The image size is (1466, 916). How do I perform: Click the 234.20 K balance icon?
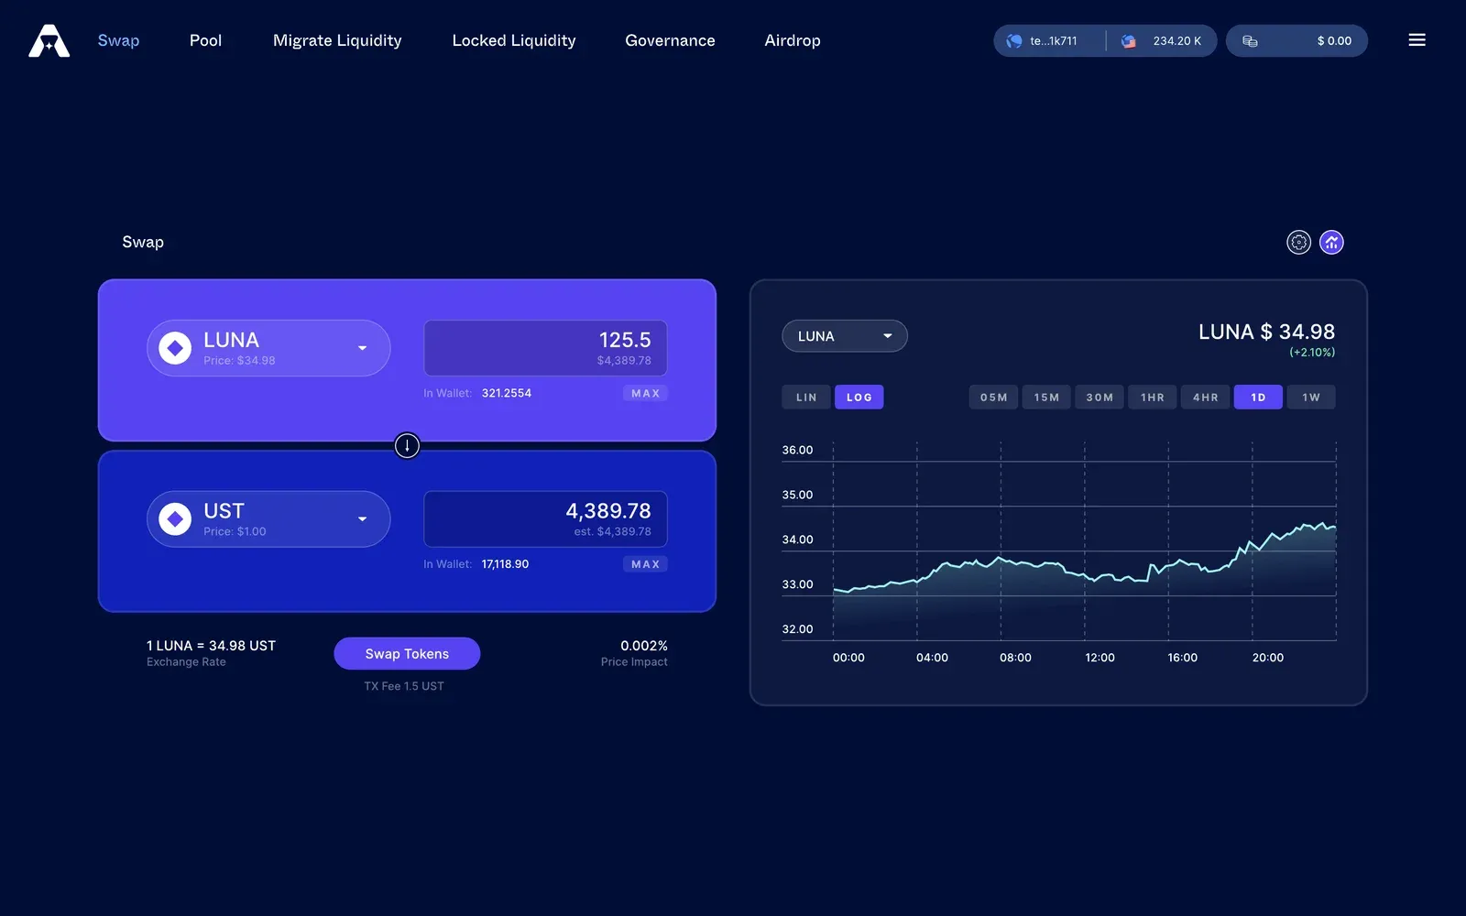(1129, 41)
